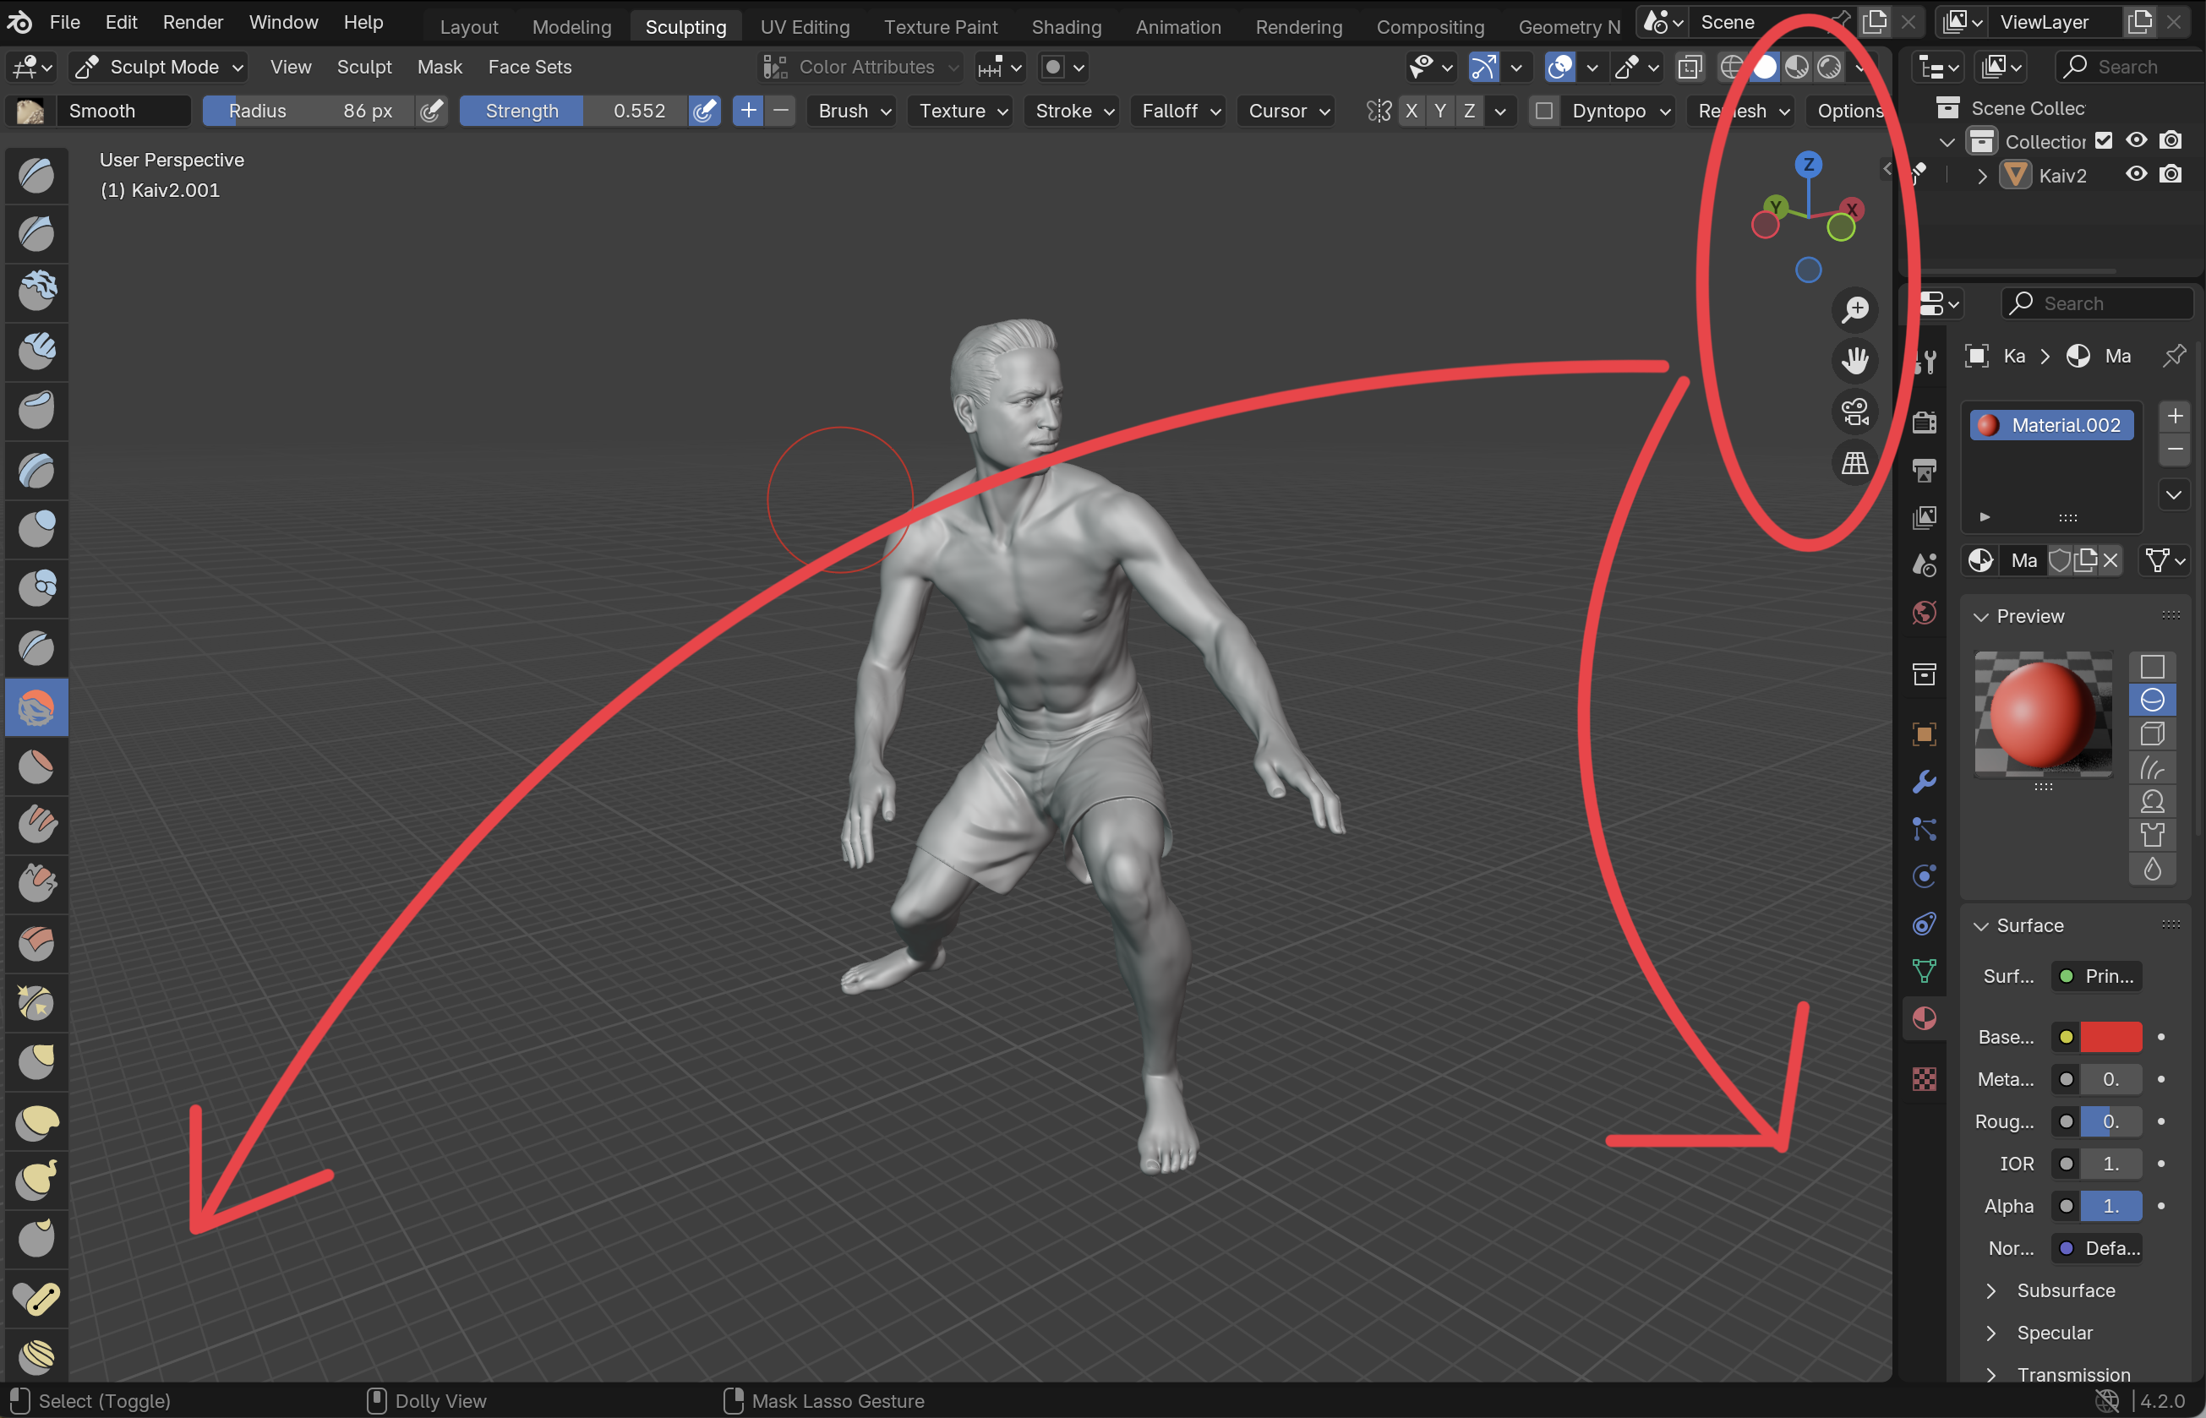Click the Strength pressure sensitivity icon
The height and width of the screenshot is (1418, 2206).
coord(704,111)
